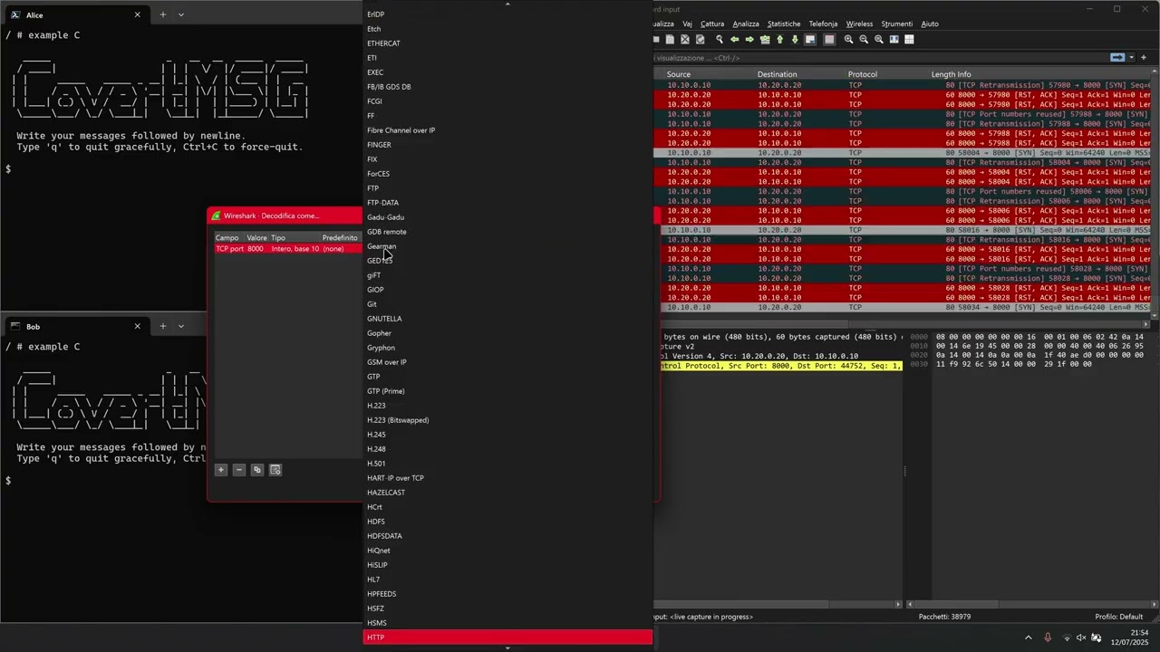Open the Statistiche menu
Viewport: 1160px width, 652px height.
[784, 24]
